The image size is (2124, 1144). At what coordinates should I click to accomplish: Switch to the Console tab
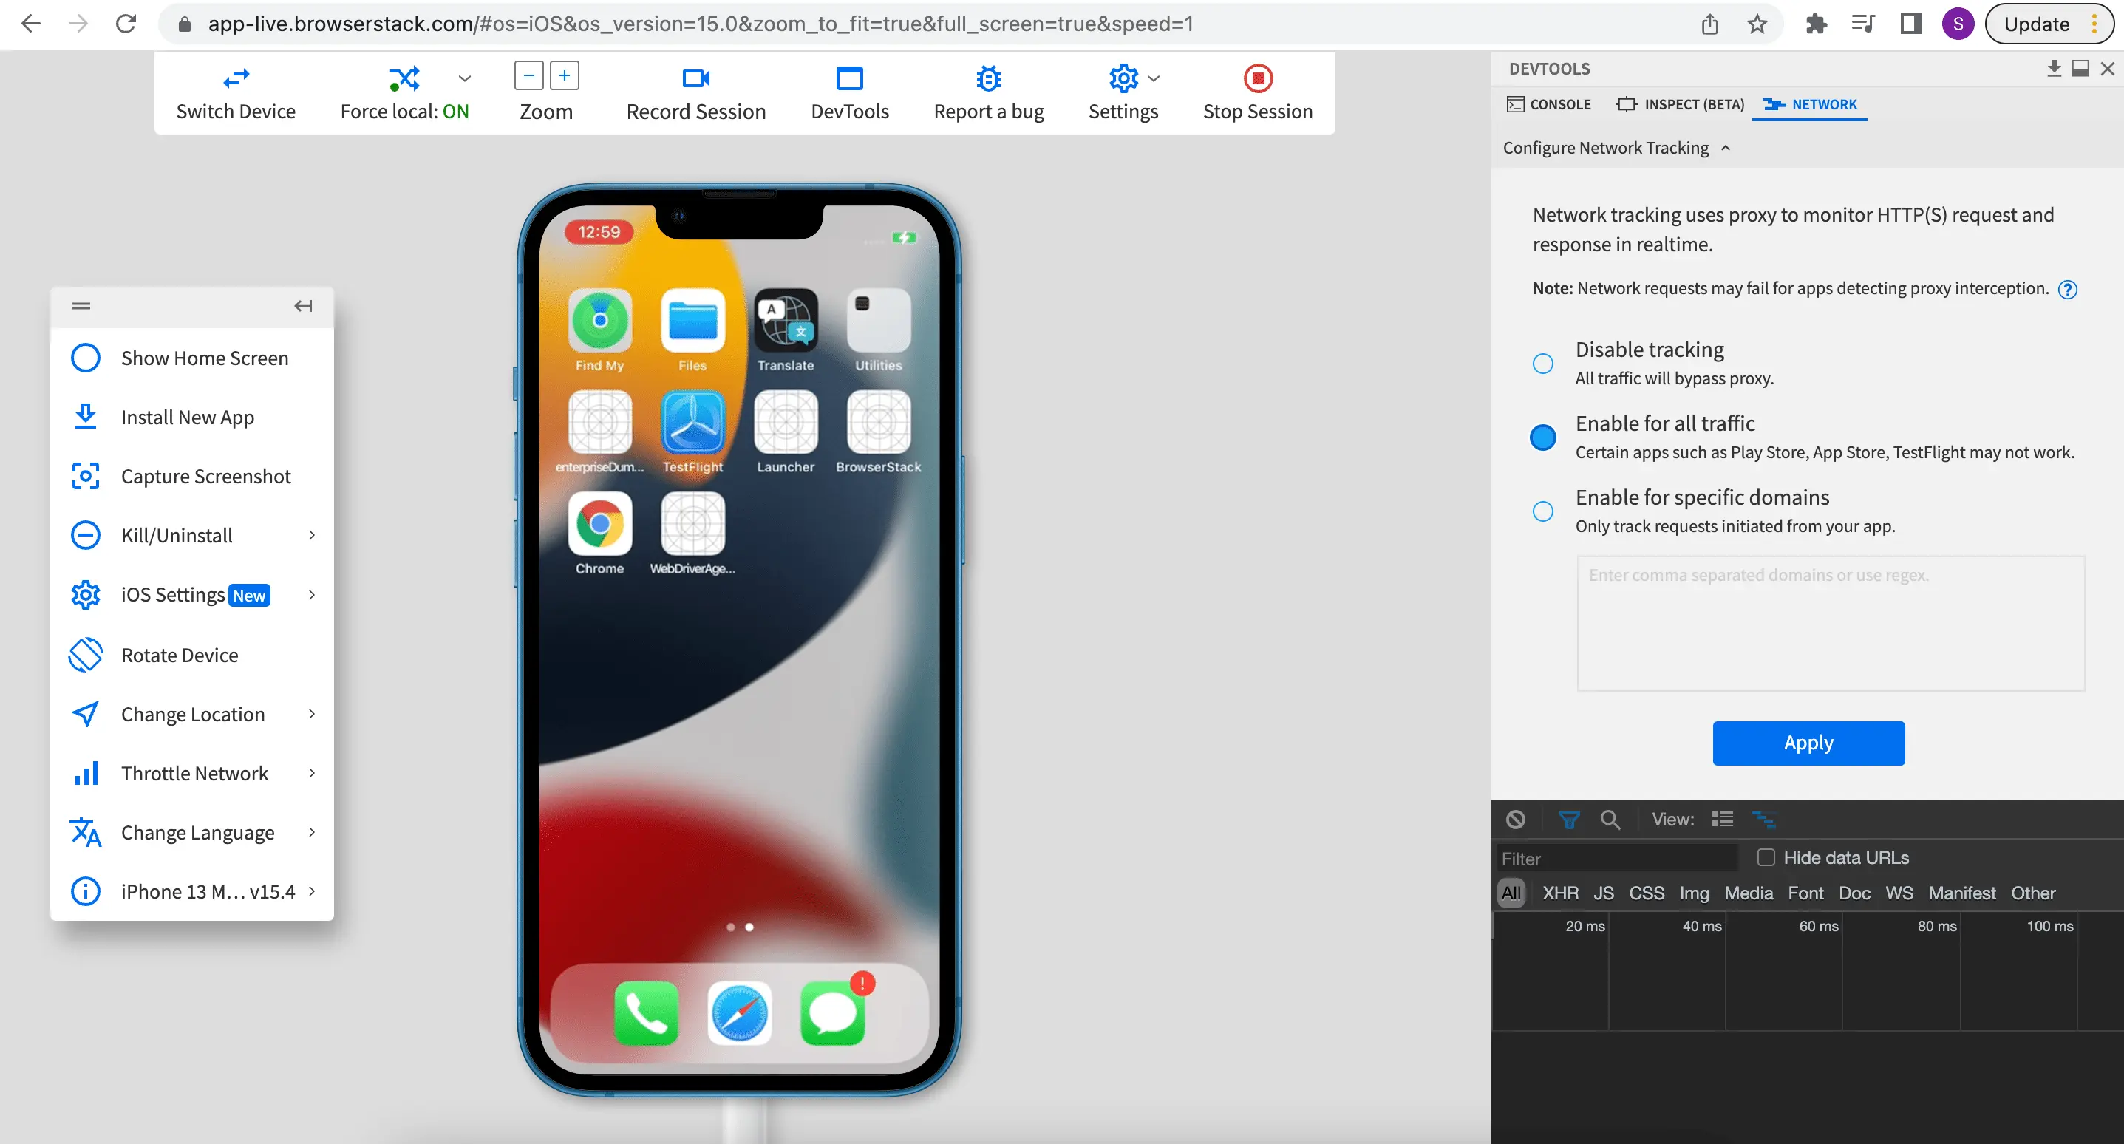click(x=1548, y=105)
